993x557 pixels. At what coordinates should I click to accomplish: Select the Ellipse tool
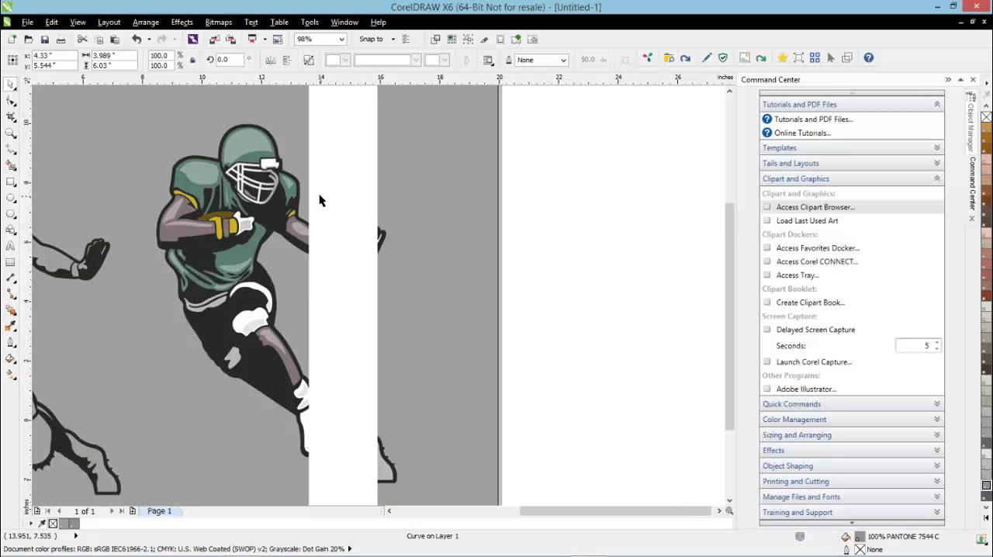point(11,198)
